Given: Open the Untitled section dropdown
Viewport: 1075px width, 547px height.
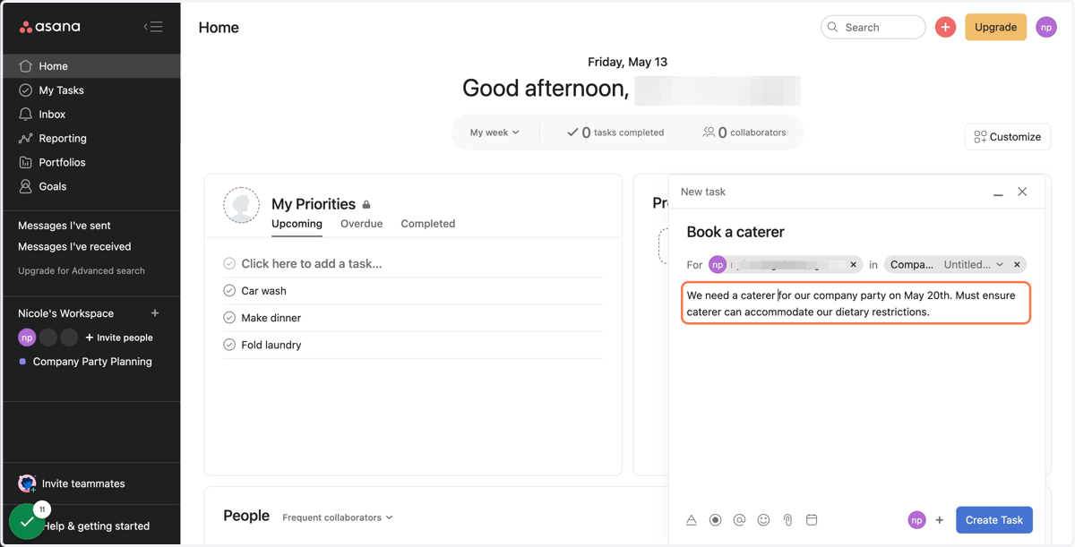Looking at the screenshot, I should tap(974, 265).
